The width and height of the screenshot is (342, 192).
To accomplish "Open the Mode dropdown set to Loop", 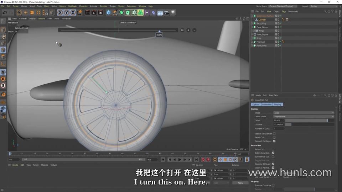I will click(x=304, y=113).
